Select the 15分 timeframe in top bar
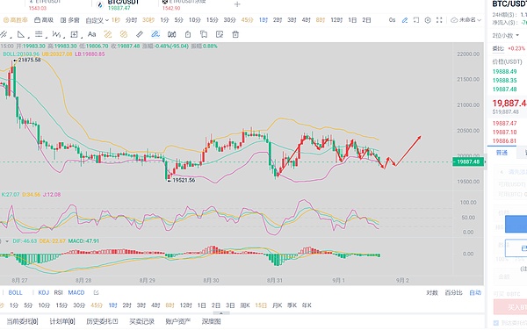Screen dimensions: 527x330 (212, 20)
